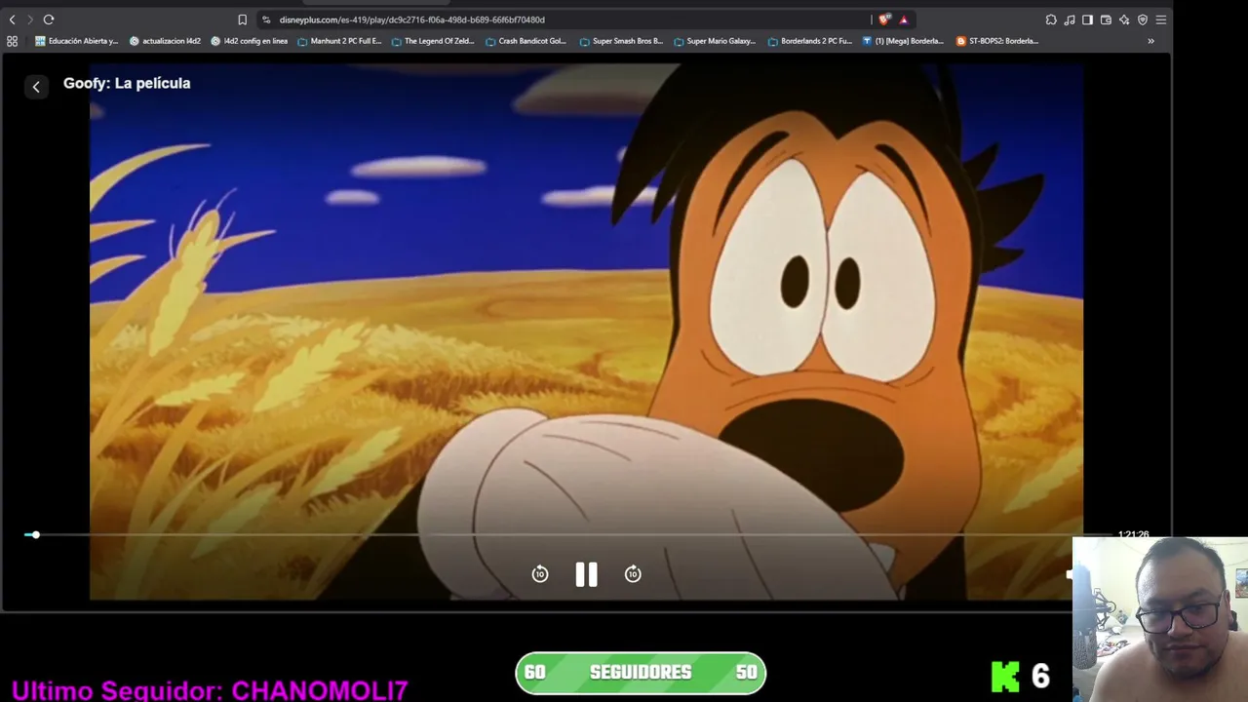Open the (1) [Mega] Borderla... bookmark
This screenshot has height=702, width=1248.
coord(903,41)
